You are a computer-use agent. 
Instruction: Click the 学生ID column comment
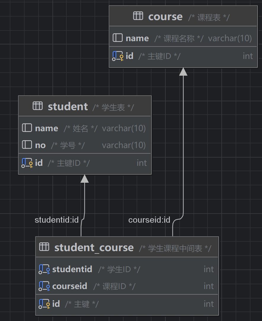[x=119, y=269]
